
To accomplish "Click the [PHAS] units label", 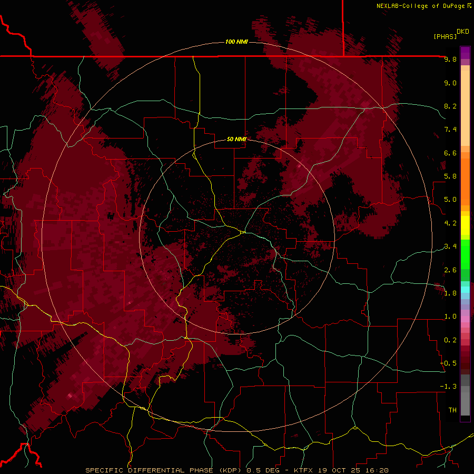I will coord(445,36).
